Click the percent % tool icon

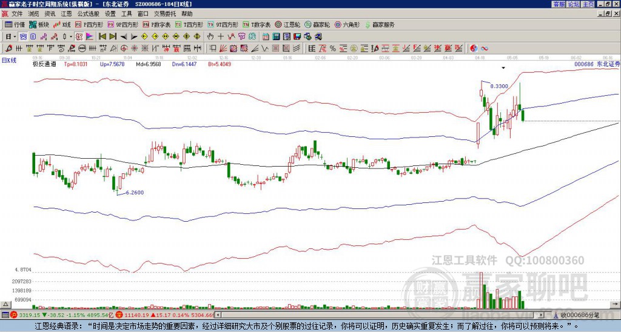tap(333, 48)
